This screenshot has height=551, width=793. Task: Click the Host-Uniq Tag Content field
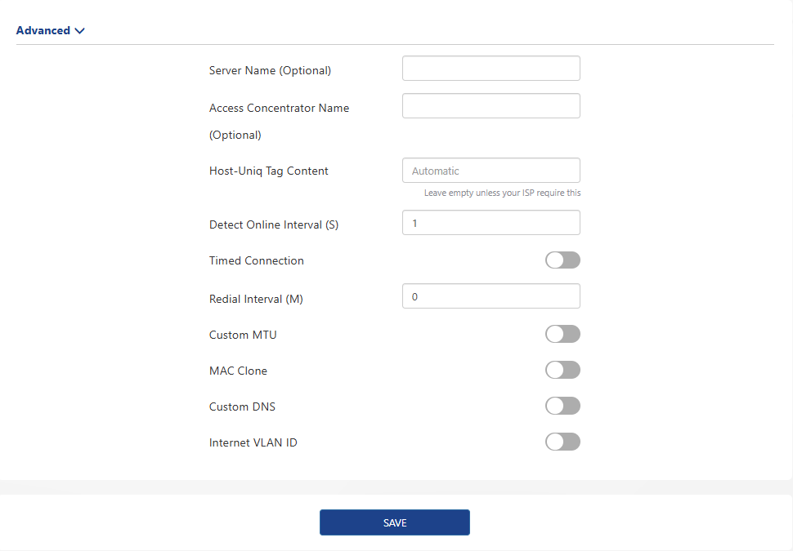(491, 171)
